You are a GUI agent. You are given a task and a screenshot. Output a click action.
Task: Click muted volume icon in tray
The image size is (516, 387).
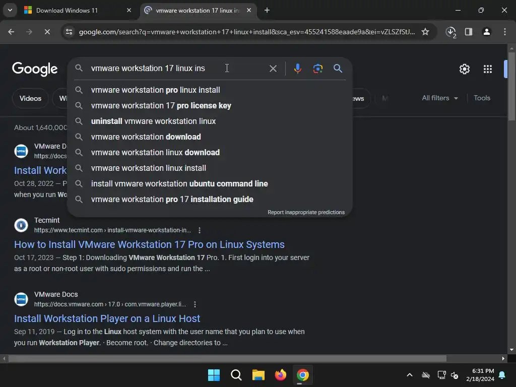pos(455,375)
